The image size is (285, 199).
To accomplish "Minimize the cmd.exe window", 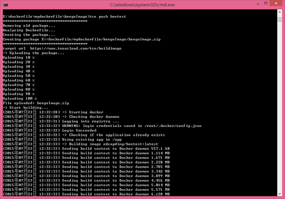I will 258,4.
